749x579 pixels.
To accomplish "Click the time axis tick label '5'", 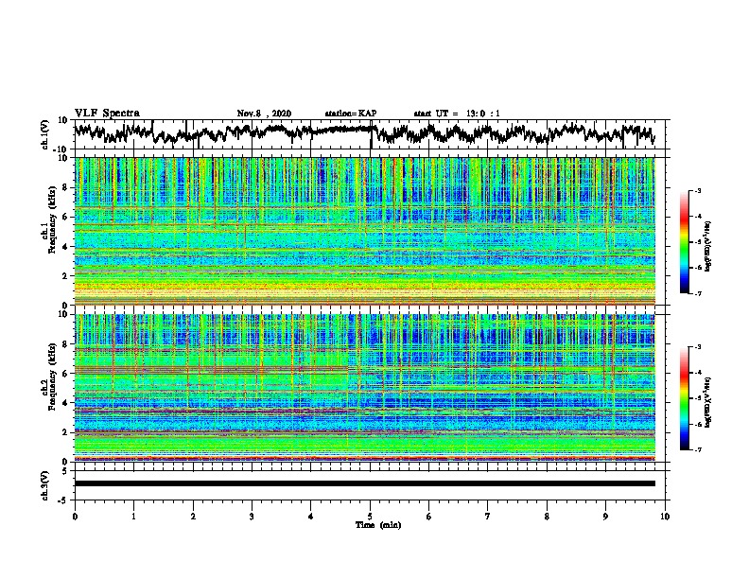I will 370,517.
